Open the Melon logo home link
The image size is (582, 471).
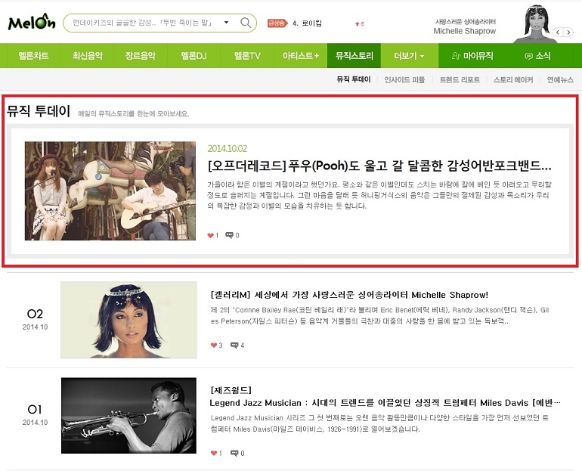32,22
